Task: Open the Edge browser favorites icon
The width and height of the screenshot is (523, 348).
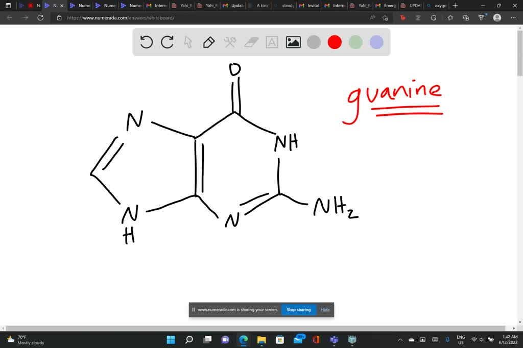Action: 449,17
